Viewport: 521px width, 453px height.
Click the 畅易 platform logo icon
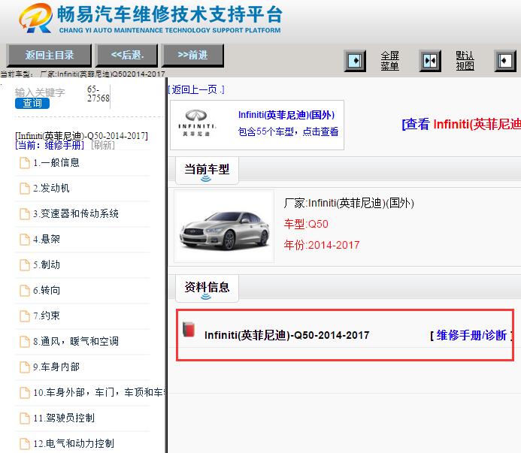click(35, 18)
